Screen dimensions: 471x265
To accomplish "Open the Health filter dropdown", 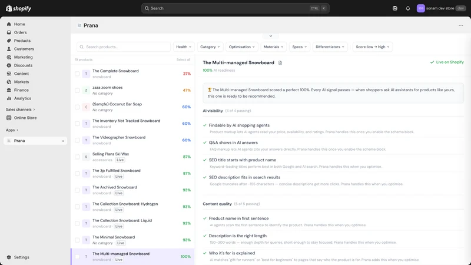I will [184, 47].
